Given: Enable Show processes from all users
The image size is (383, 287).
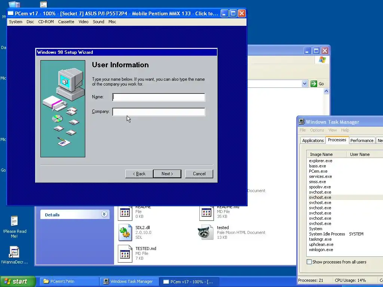Looking at the screenshot, I should (x=309, y=262).
